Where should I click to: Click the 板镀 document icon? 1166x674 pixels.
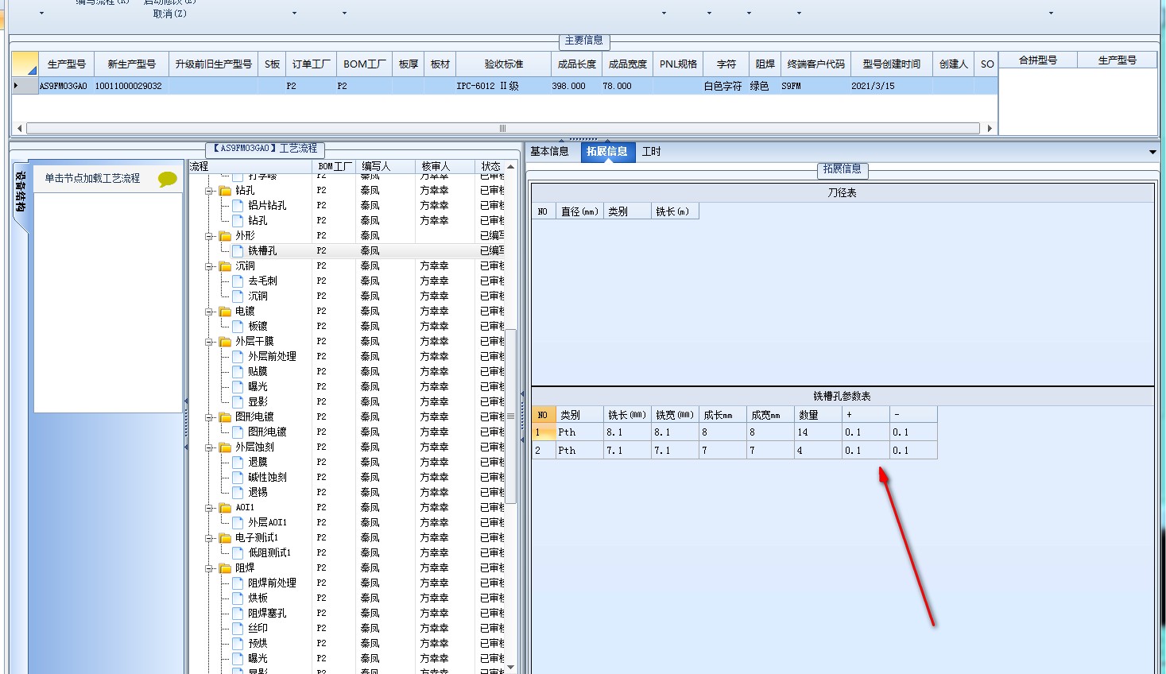point(238,327)
